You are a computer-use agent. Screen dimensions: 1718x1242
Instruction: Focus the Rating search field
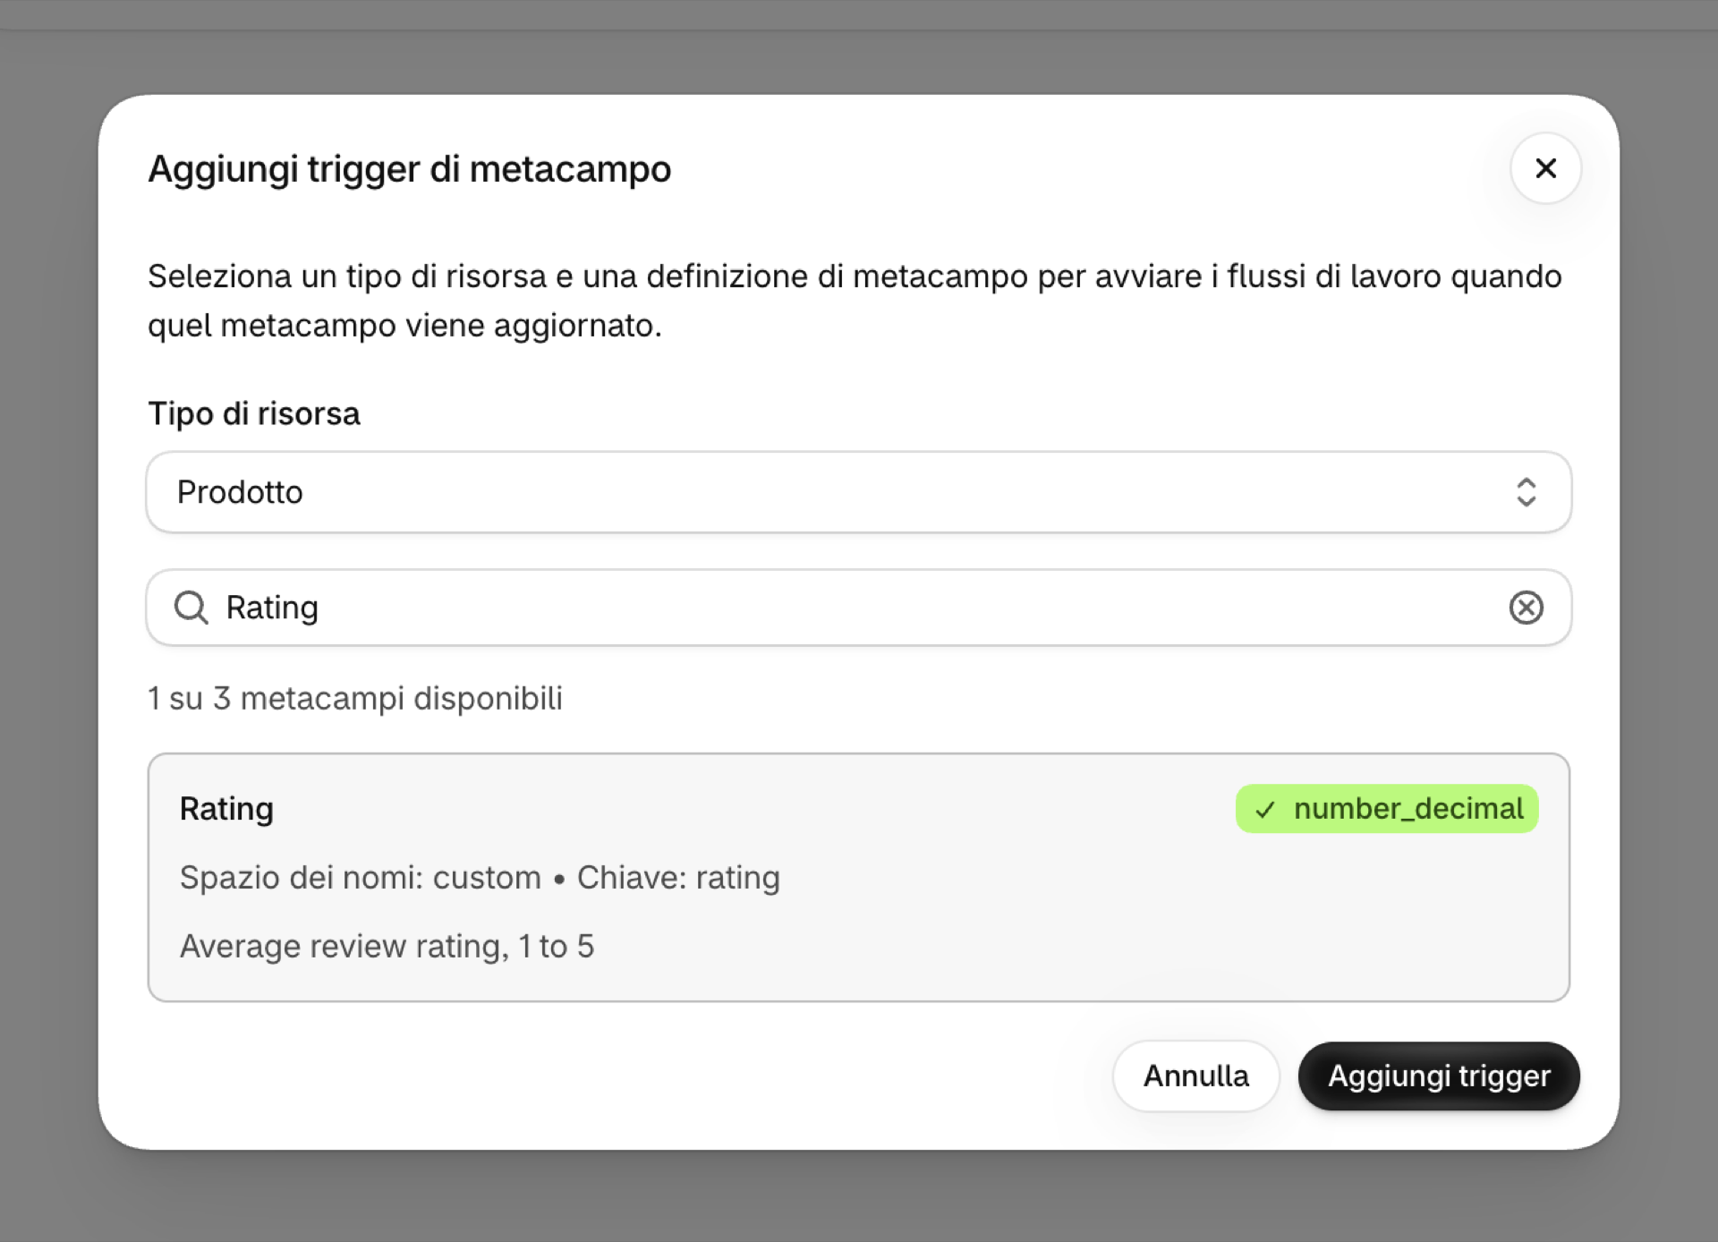(x=858, y=608)
